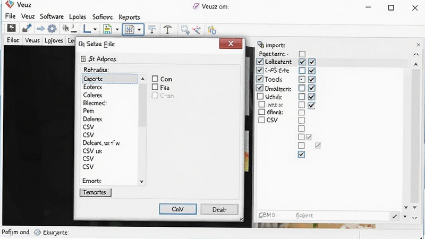Click the gear icon in the toolbar

tap(52, 29)
